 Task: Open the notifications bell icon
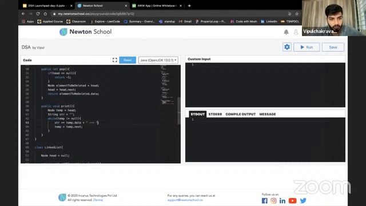point(286,32)
